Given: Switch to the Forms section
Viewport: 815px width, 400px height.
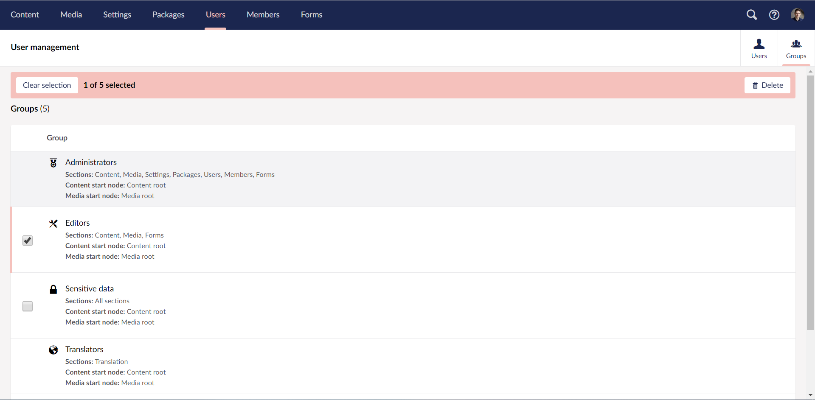Looking at the screenshot, I should 311,14.
